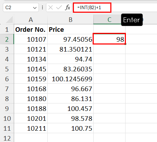Viewport: 157px width, 142px height.
Task: Select the 'Price' header cell
Action: click(x=70, y=29)
